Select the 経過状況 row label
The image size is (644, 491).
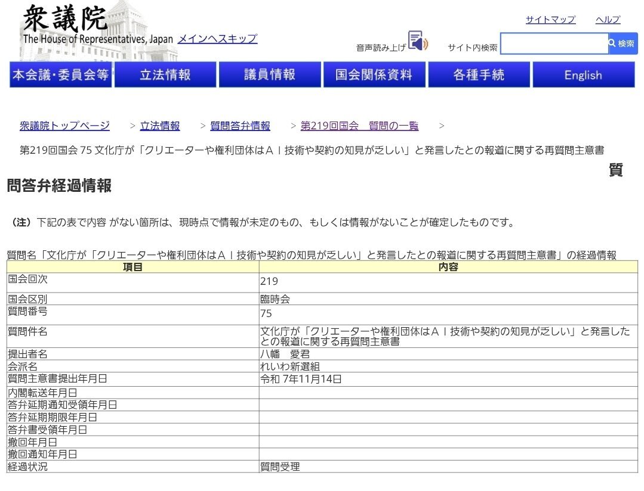(x=27, y=467)
